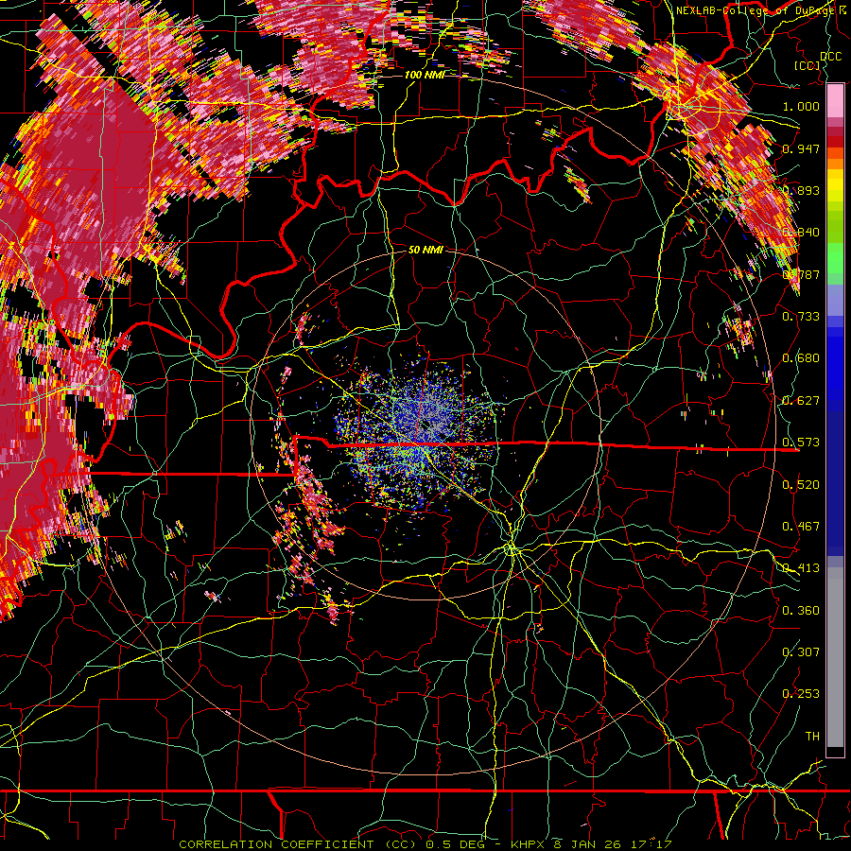Select the 50 NMI range ring label
The width and height of the screenshot is (851, 851).
coord(425,250)
